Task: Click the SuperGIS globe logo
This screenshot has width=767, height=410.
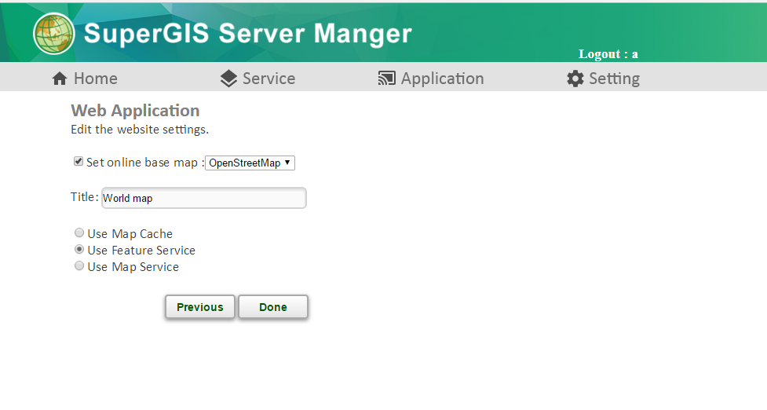Action: click(x=54, y=34)
